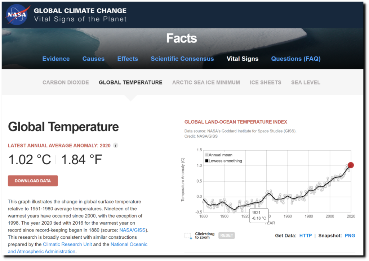Image resolution: width=369 pixels, height=261 pixels.
Task: Select the Ice Sheets tab
Action: click(266, 82)
